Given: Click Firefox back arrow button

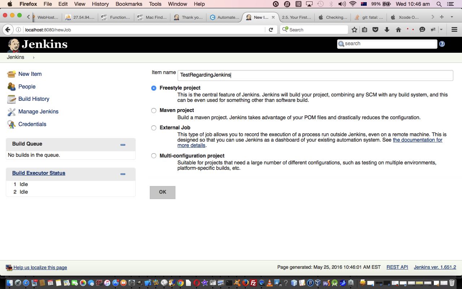Looking at the screenshot, I should (7, 30).
